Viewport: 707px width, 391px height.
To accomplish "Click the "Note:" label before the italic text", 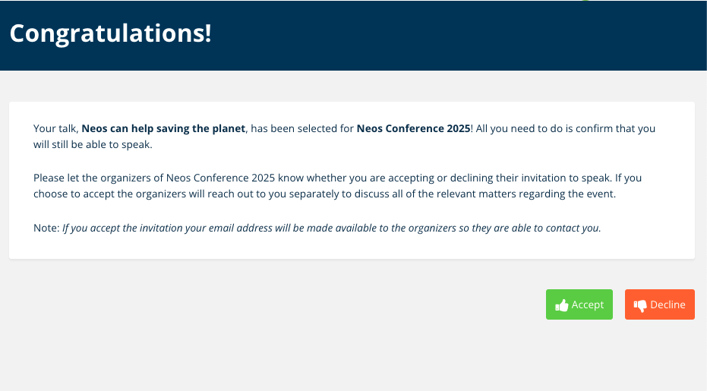I will tap(46, 228).
